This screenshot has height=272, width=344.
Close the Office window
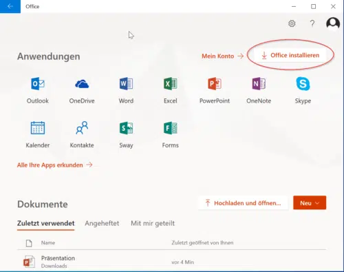(333, 6)
